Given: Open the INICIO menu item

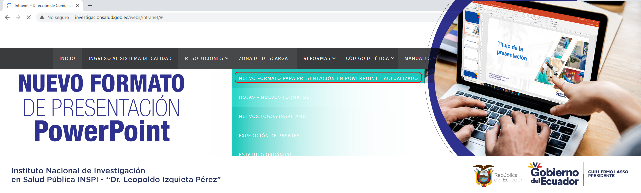Looking at the screenshot, I should 67,58.
